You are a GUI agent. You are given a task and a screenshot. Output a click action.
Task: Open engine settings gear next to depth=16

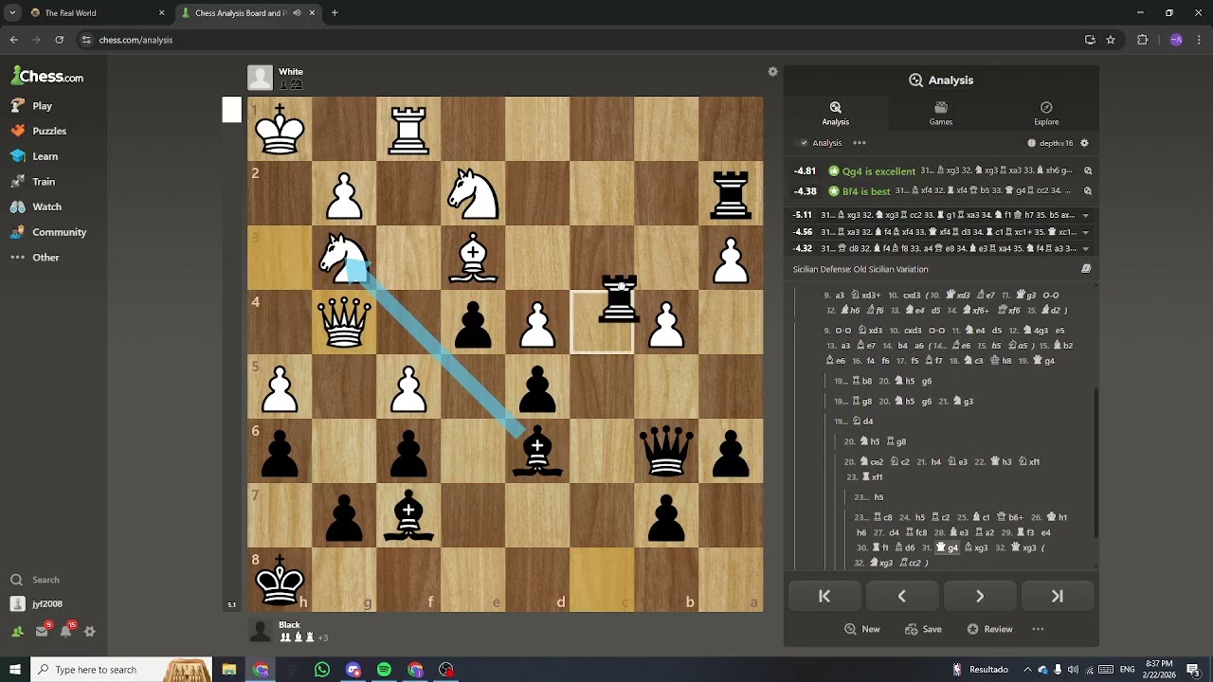coord(1084,143)
